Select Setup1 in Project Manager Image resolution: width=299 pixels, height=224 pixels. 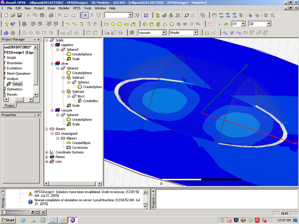point(17,84)
